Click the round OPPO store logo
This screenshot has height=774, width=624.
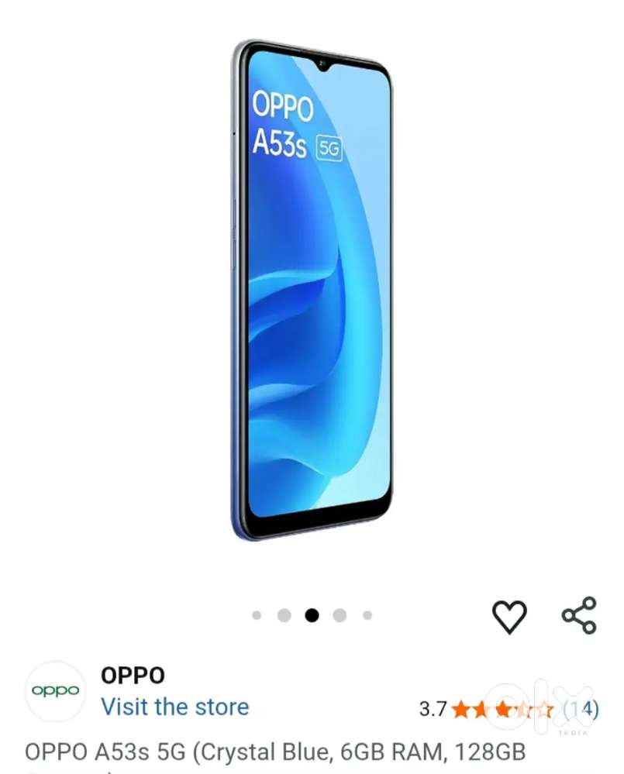click(55, 691)
